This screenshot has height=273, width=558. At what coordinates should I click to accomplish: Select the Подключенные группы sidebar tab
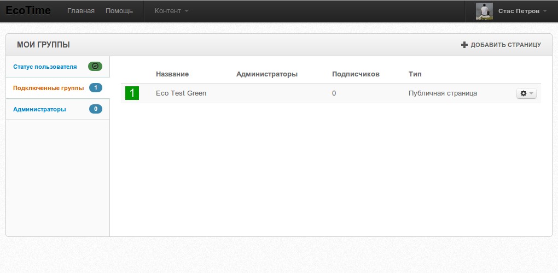click(48, 88)
